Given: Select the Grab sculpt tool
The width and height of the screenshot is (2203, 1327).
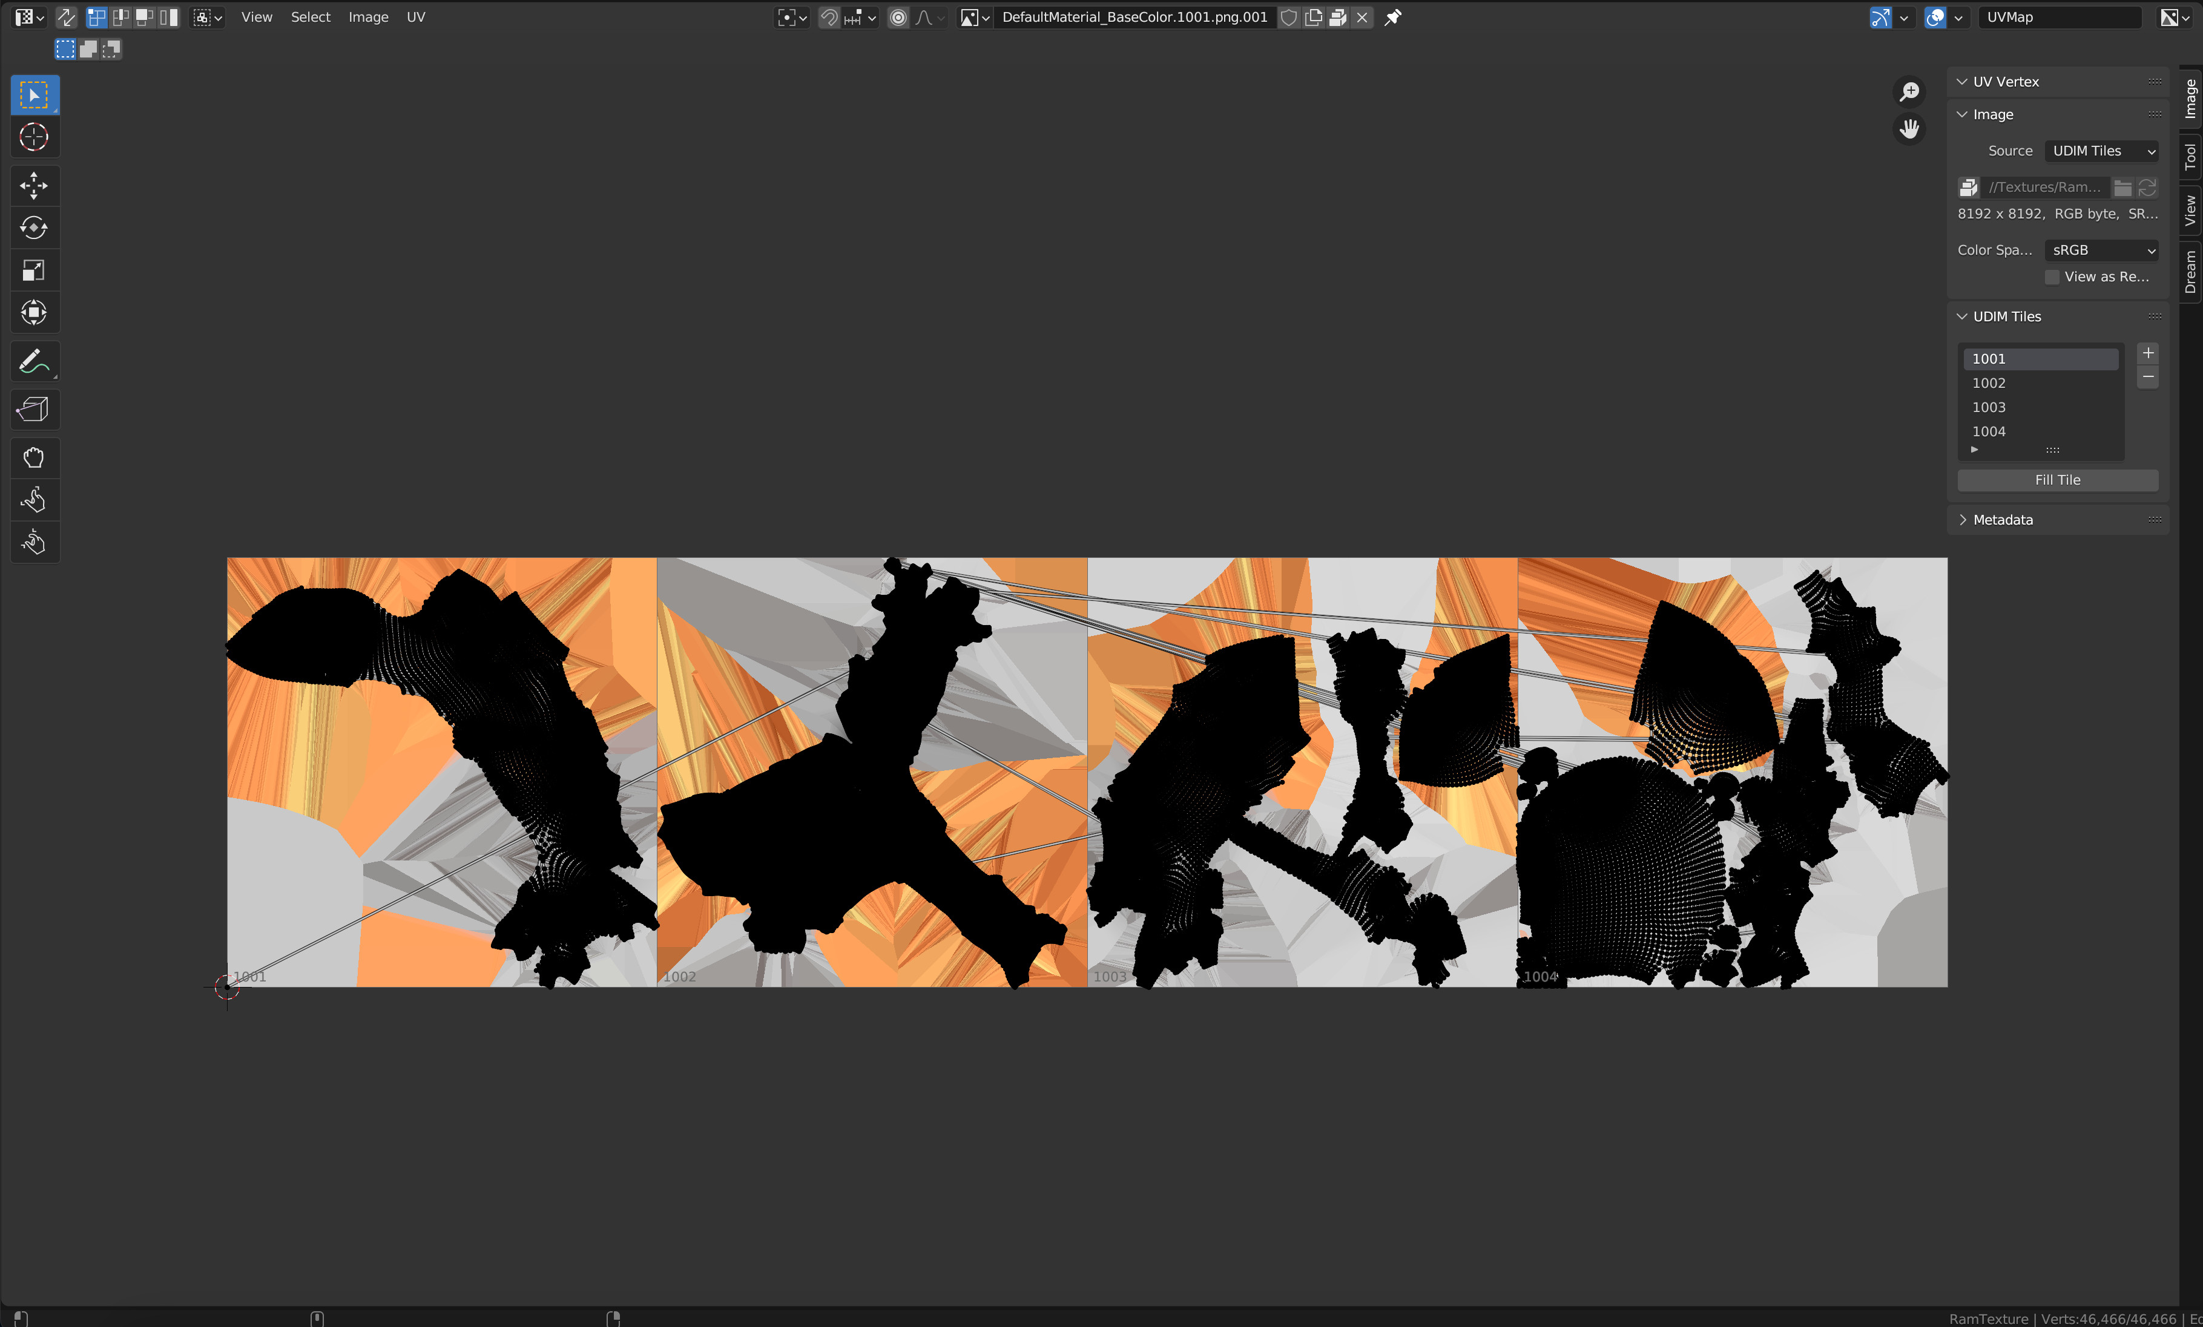Looking at the screenshot, I should 34,459.
